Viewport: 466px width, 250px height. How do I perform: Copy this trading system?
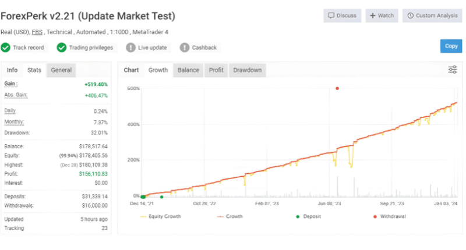click(451, 46)
